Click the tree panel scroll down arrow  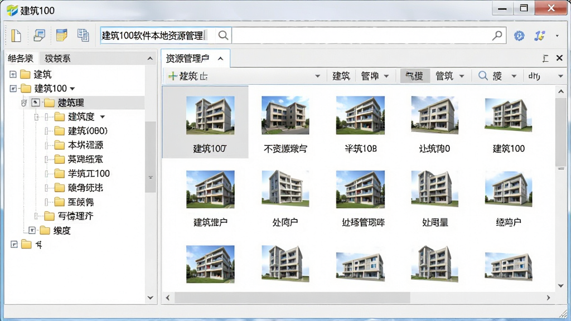[x=150, y=298]
